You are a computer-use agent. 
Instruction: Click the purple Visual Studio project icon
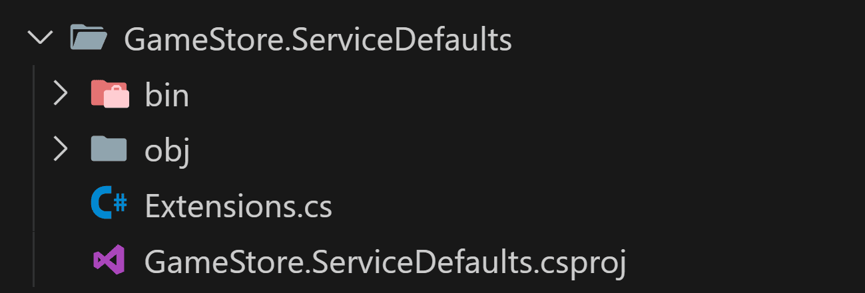(109, 260)
